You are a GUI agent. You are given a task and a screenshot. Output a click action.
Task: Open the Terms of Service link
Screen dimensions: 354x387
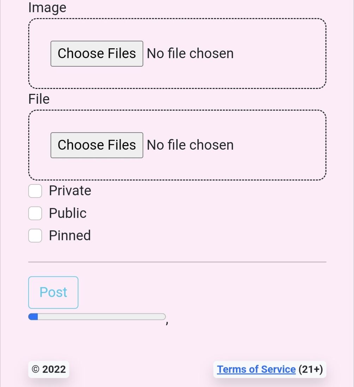256,369
